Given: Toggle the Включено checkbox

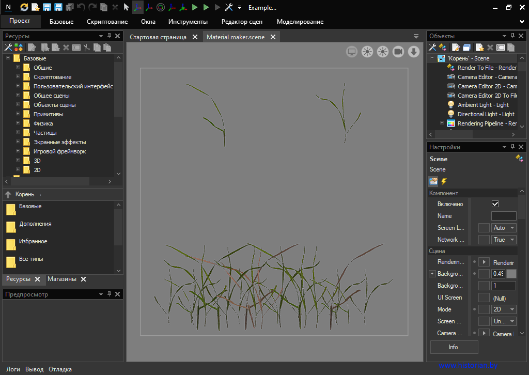Looking at the screenshot, I should pyautogui.click(x=495, y=204).
